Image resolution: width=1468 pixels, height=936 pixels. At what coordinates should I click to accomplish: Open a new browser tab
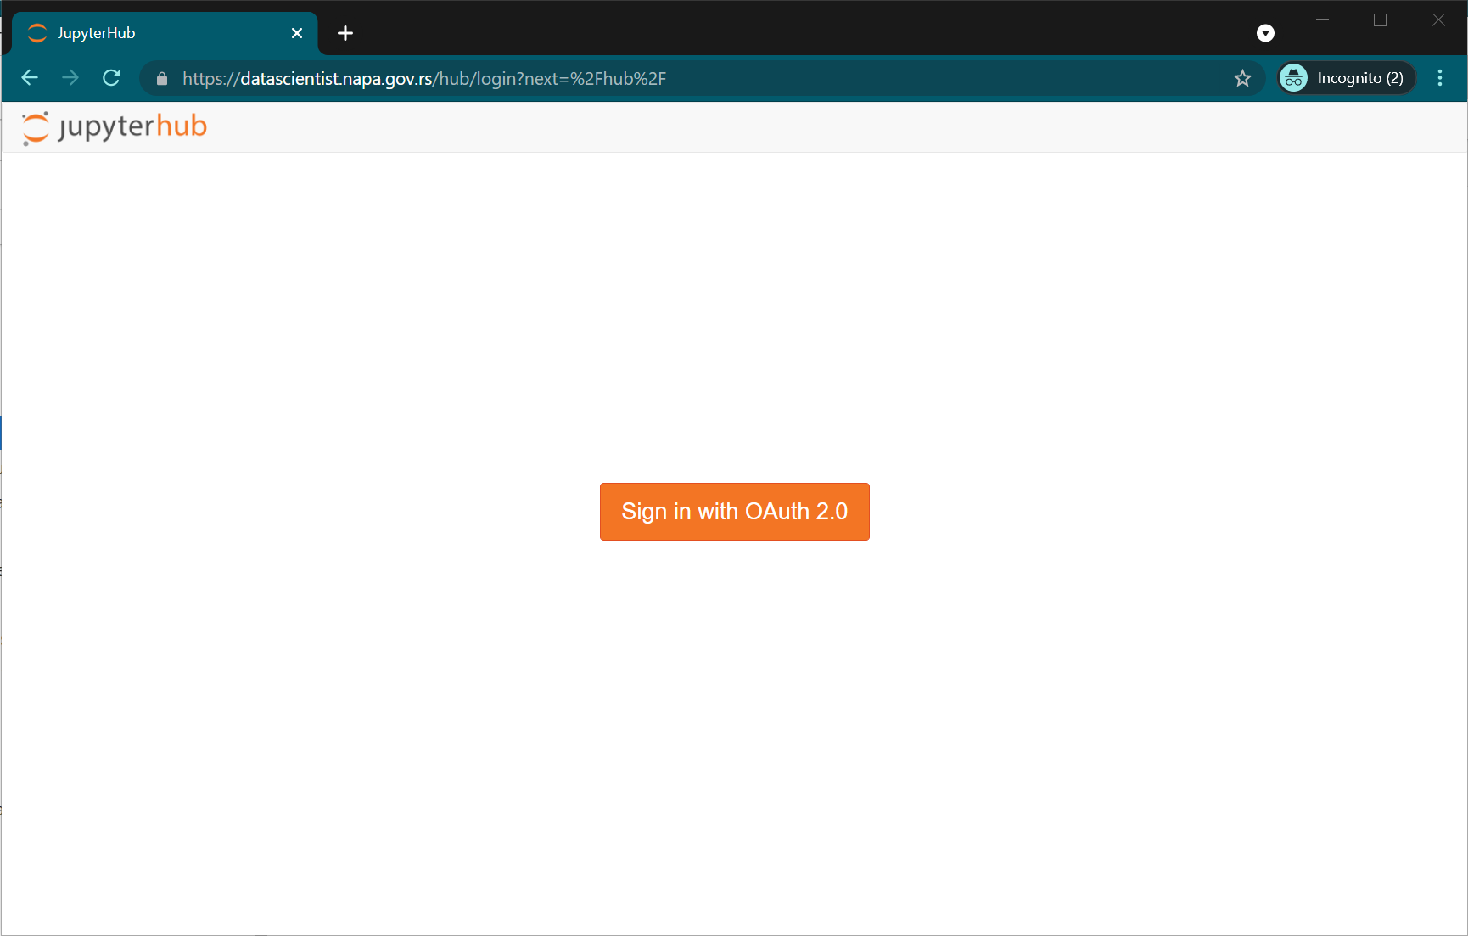pyautogui.click(x=345, y=33)
